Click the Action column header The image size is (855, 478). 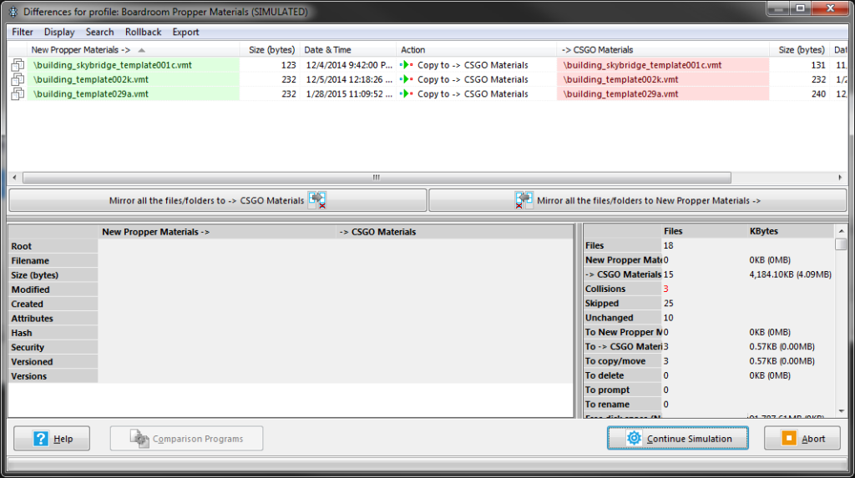coord(477,49)
